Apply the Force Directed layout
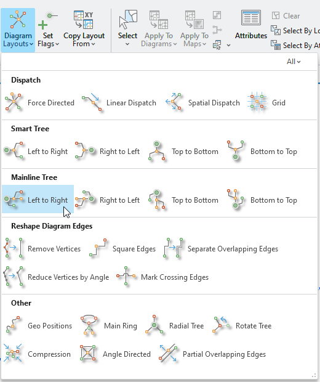 (x=39, y=102)
